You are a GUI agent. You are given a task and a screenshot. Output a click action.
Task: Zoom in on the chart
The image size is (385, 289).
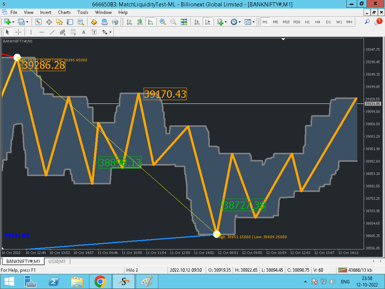pos(162,22)
